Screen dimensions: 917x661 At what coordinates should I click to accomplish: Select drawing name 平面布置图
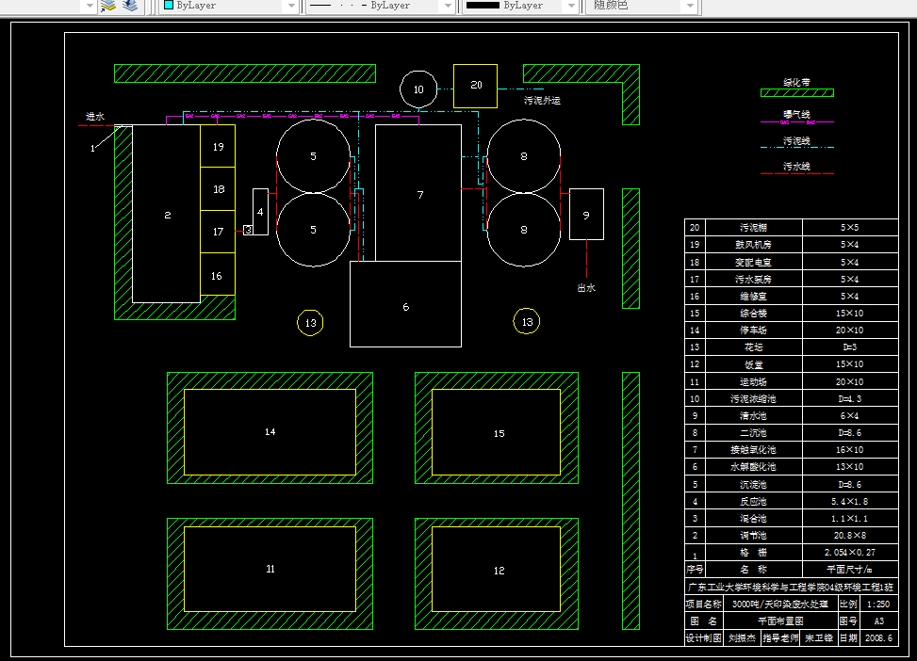point(780,621)
